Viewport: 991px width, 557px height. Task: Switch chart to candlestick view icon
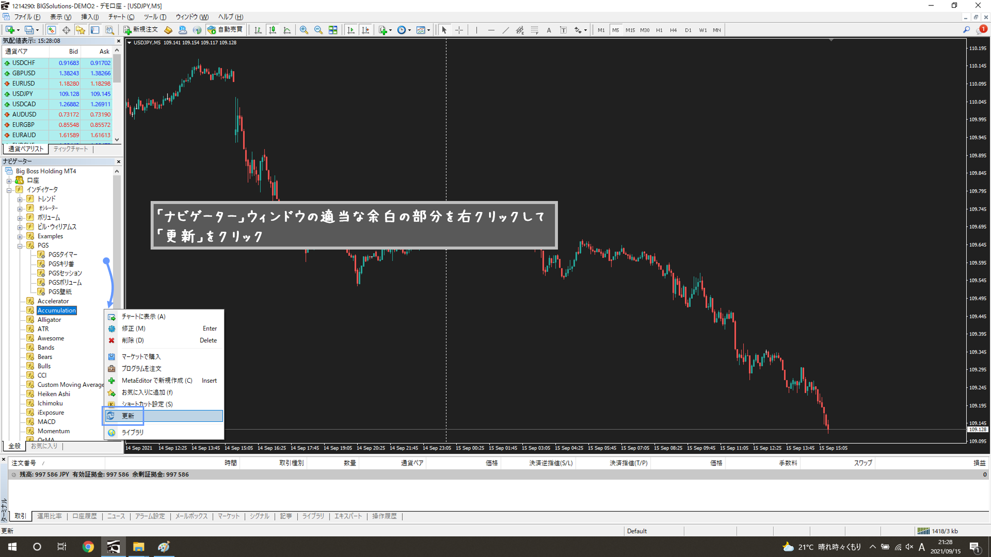pos(273,30)
